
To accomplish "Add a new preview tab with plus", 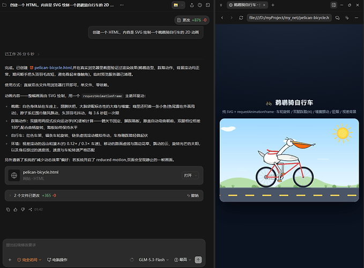I will 273,5.
